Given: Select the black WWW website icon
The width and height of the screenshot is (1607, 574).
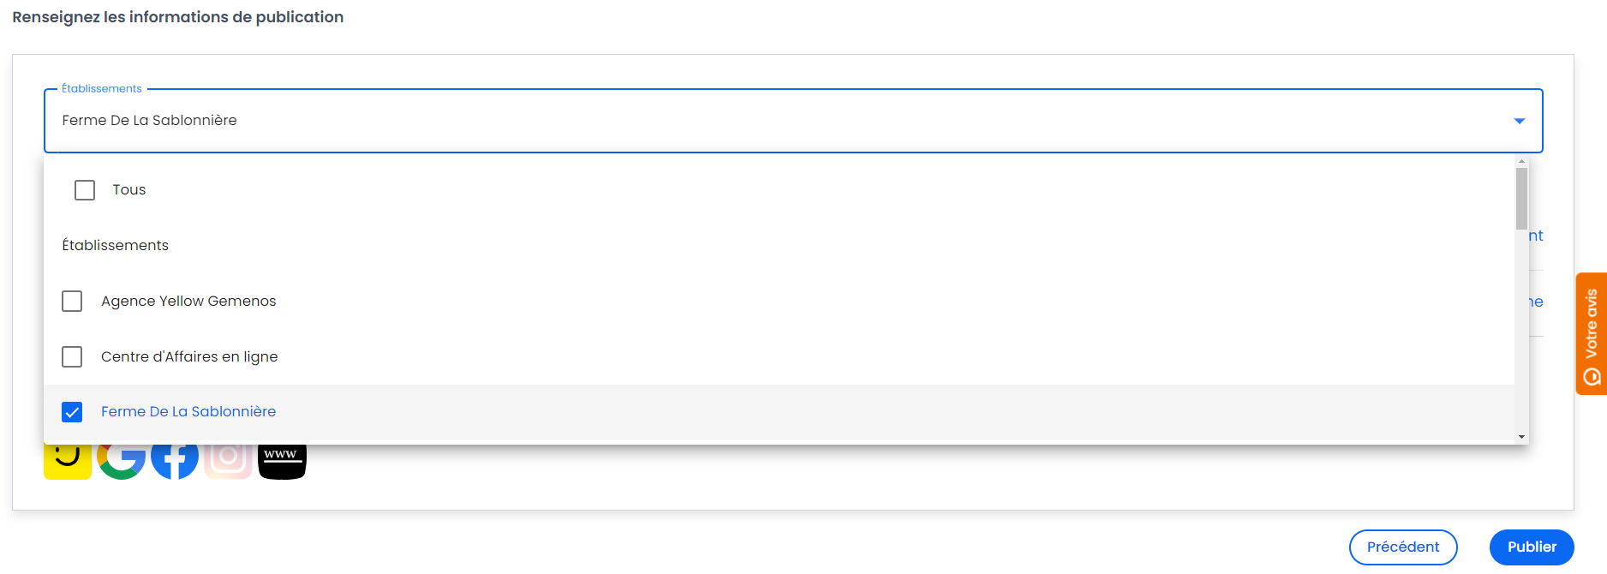Looking at the screenshot, I should click(282, 462).
